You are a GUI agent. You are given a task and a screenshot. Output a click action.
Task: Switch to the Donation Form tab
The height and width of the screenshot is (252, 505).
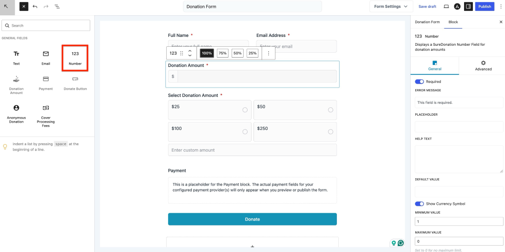point(427,22)
